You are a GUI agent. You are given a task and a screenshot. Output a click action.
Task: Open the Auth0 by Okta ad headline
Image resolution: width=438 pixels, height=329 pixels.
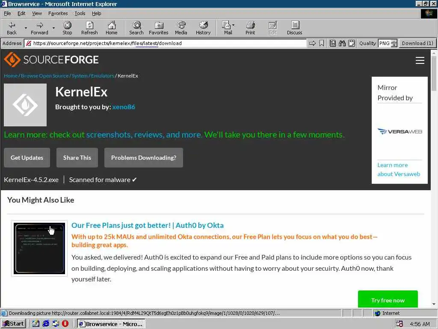click(148, 225)
